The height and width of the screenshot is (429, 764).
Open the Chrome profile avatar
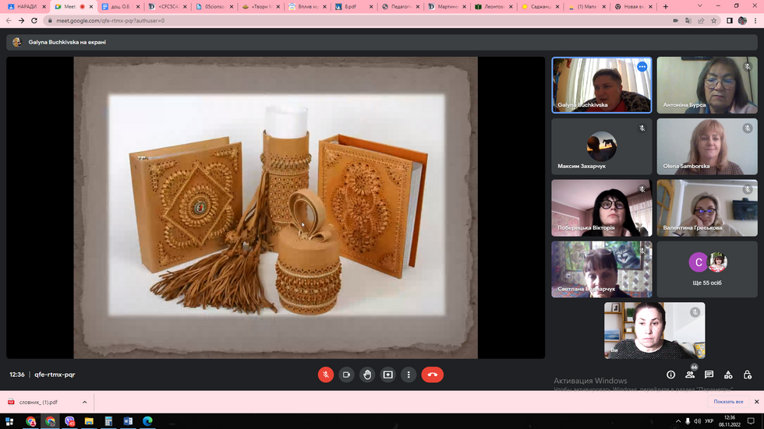tap(742, 21)
